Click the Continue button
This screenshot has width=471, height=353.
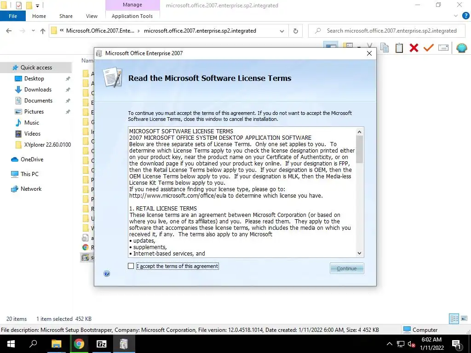click(347, 268)
